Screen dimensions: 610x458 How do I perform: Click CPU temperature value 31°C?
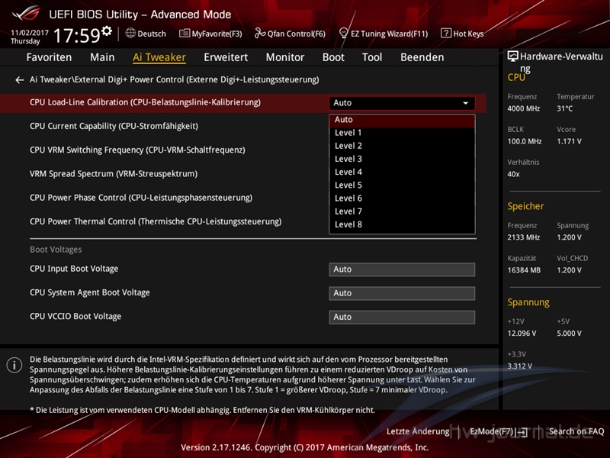564,108
